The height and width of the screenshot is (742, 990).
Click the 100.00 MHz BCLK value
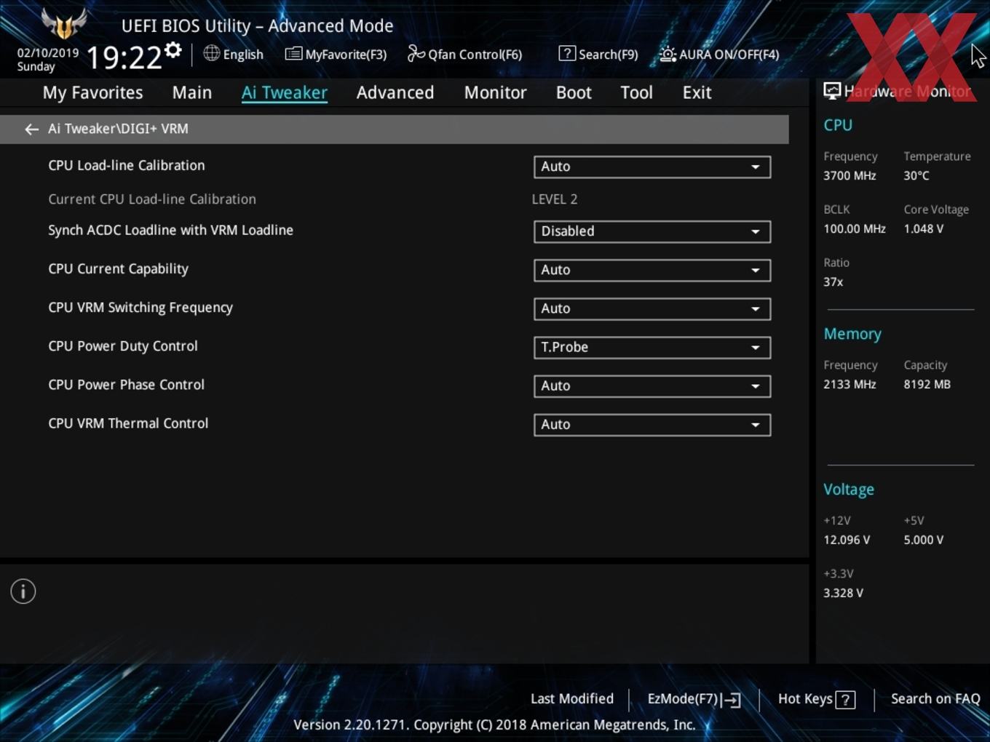(855, 228)
